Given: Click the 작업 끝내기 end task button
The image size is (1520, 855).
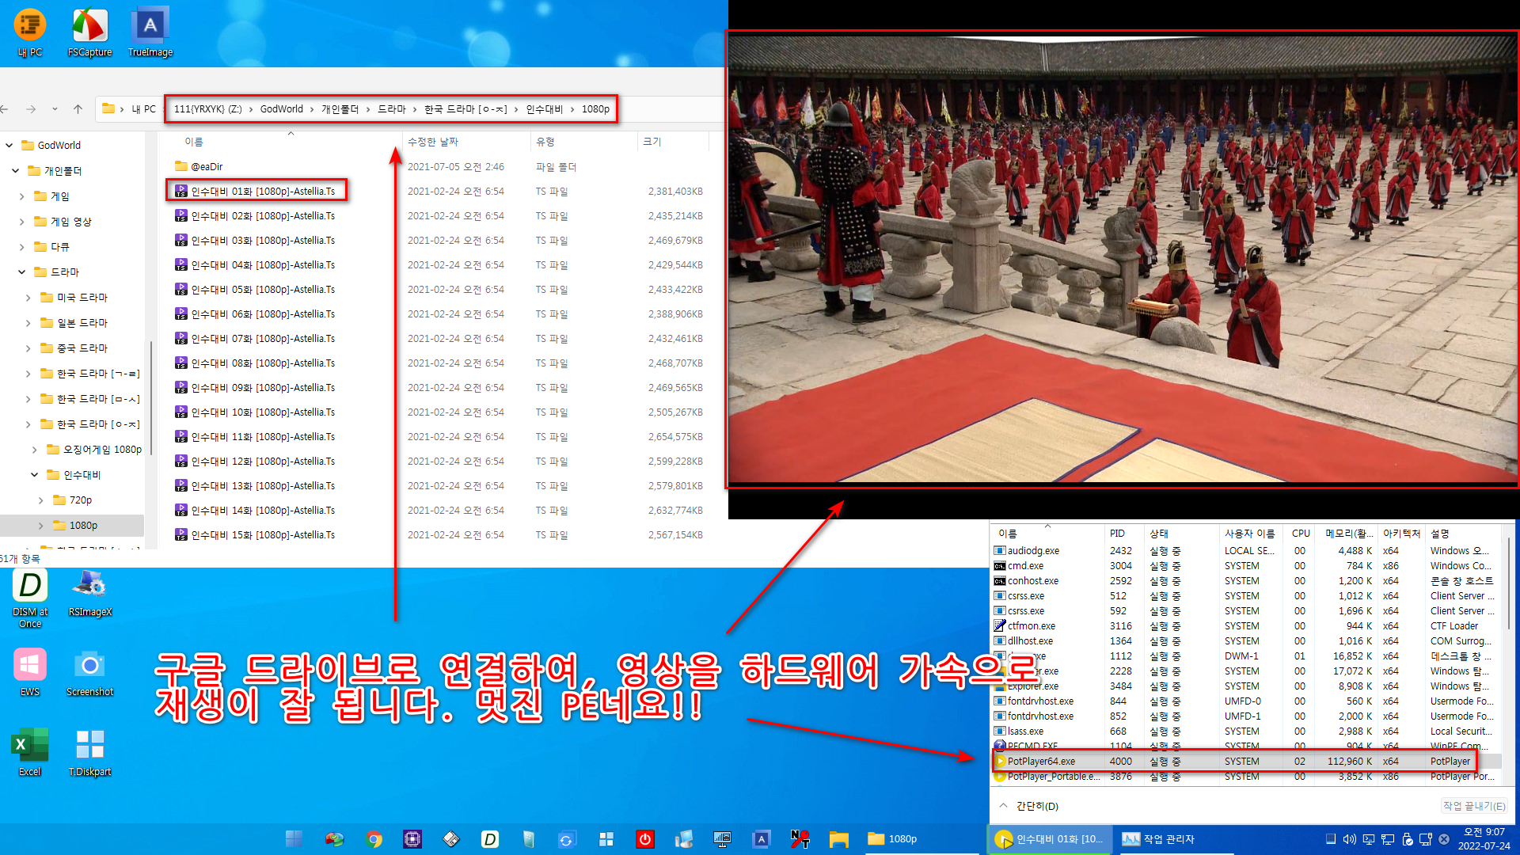Looking at the screenshot, I should 1473,806.
